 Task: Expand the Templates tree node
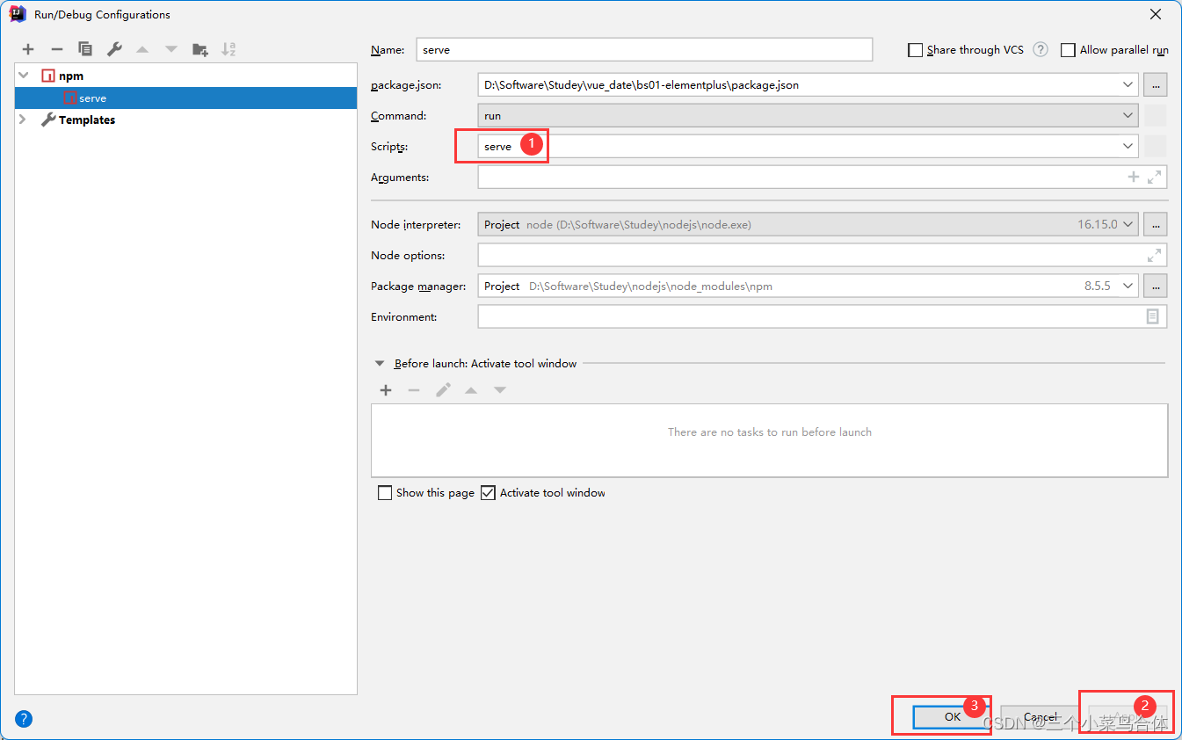click(x=24, y=120)
